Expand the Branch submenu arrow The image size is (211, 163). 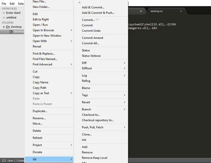coord(125,109)
